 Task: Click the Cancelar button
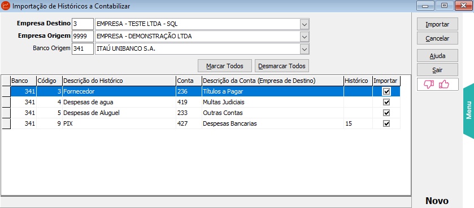(437, 38)
